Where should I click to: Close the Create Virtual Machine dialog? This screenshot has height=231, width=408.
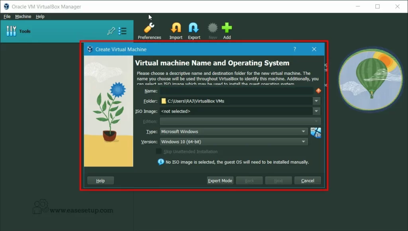pos(314,49)
